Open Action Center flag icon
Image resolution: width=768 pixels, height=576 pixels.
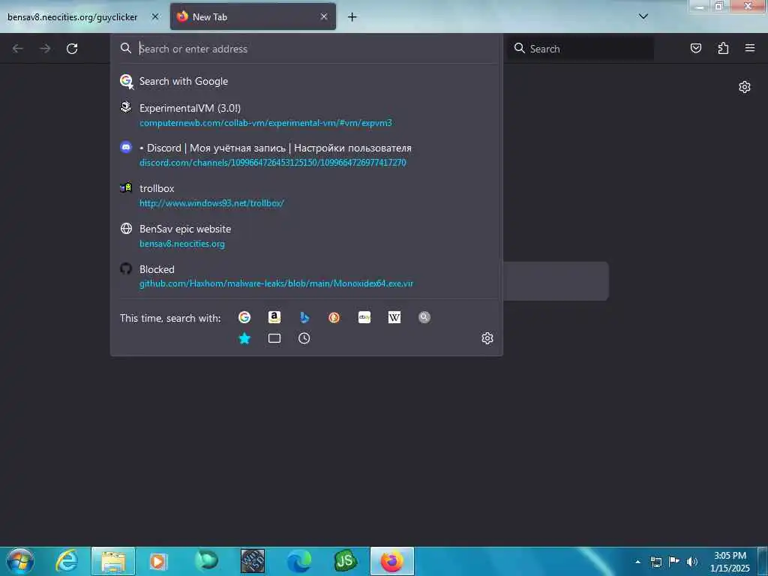tap(674, 562)
